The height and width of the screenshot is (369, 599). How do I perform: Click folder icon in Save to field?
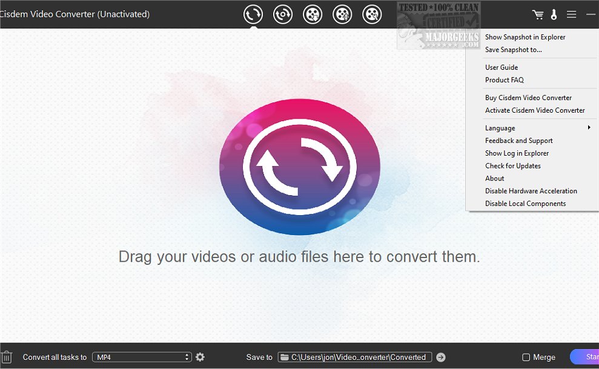[284, 357]
